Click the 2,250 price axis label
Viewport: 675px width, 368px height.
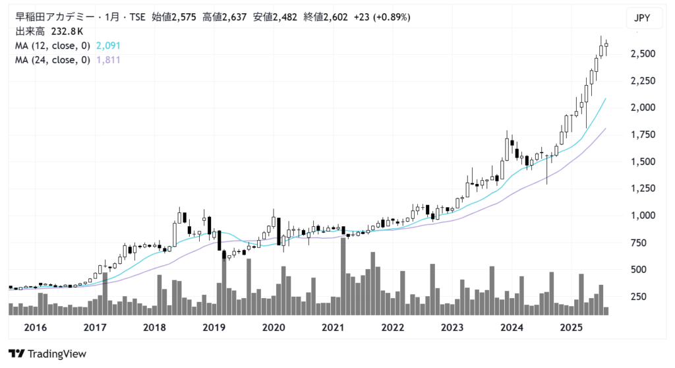pyautogui.click(x=643, y=81)
